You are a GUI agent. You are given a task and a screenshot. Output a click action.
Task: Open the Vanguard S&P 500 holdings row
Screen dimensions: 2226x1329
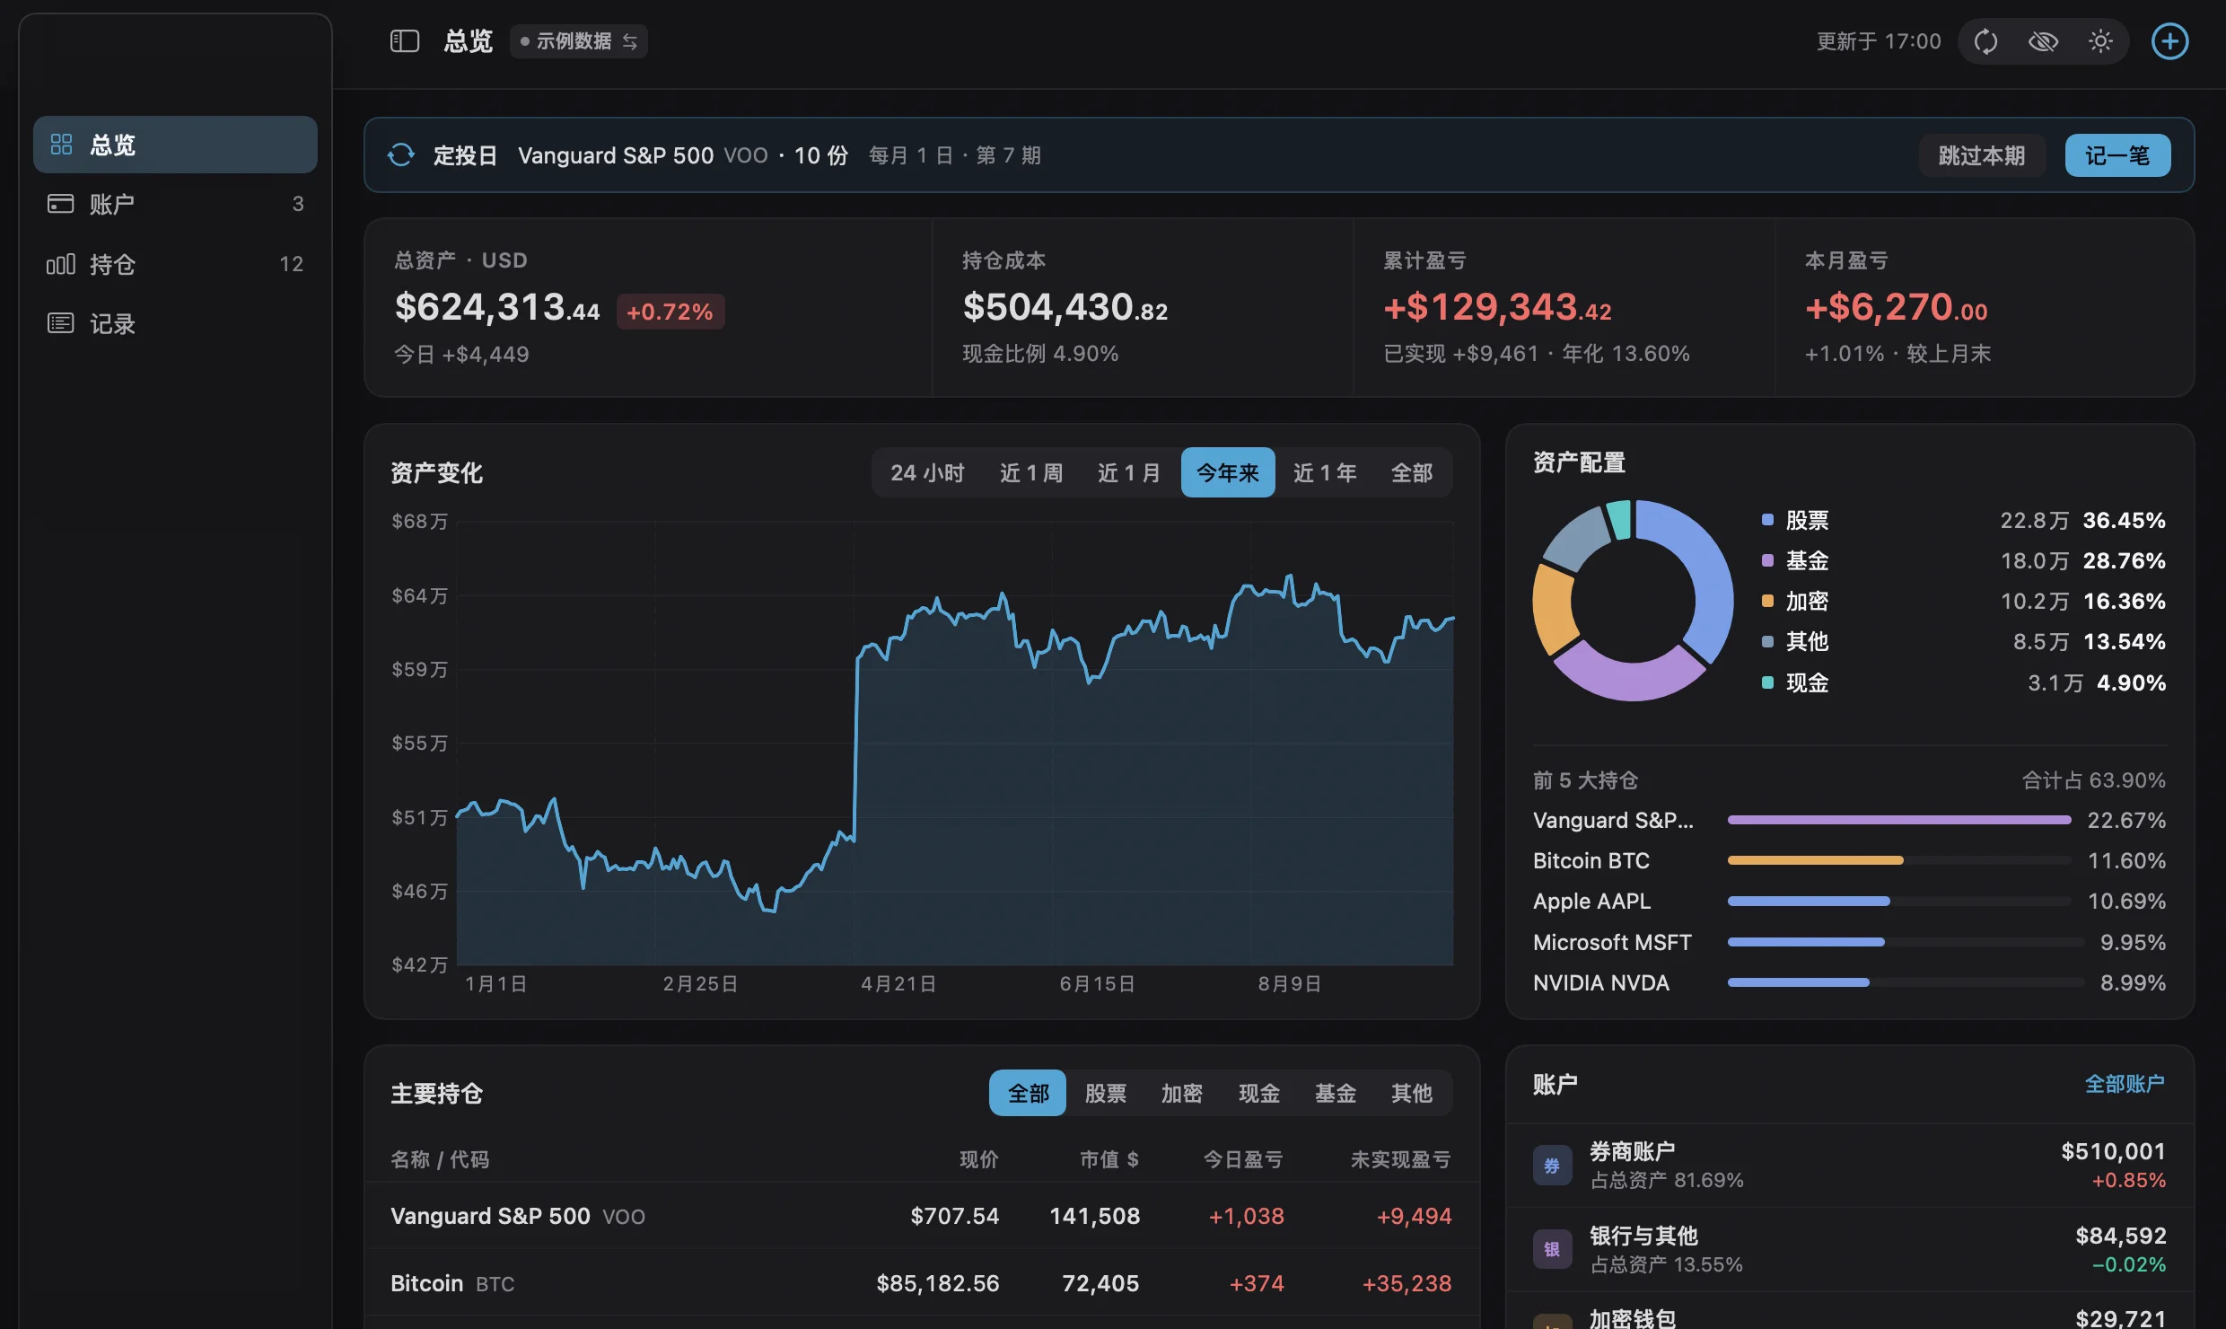pyautogui.click(x=922, y=1216)
